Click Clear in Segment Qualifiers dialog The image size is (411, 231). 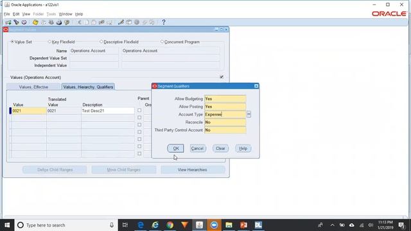pyautogui.click(x=220, y=148)
